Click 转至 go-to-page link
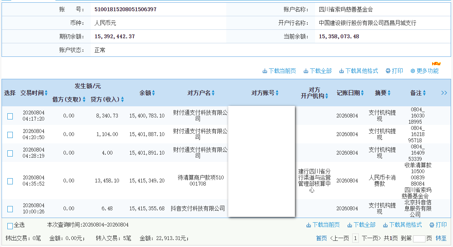Screen dimensions: 453x247 pyautogui.click(x=441, y=238)
